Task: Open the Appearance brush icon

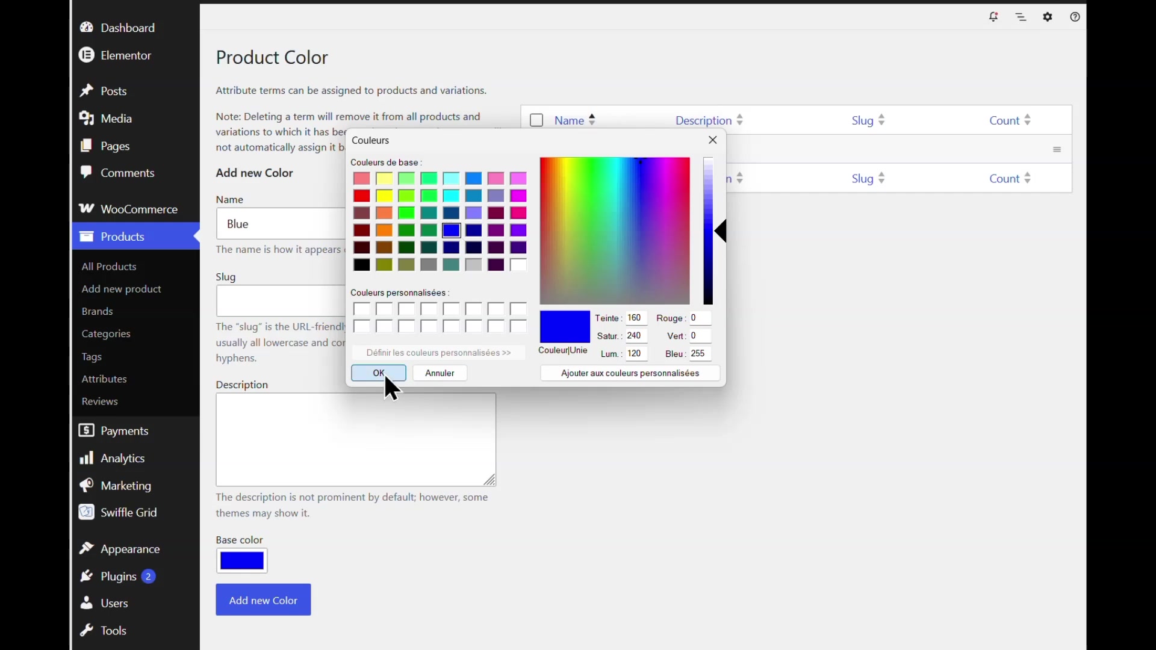Action: tap(87, 549)
